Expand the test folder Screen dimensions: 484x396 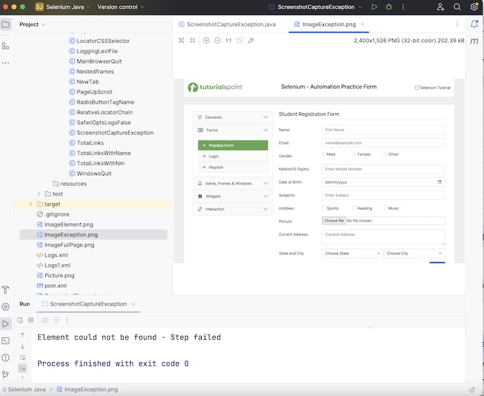pos(39,194)
